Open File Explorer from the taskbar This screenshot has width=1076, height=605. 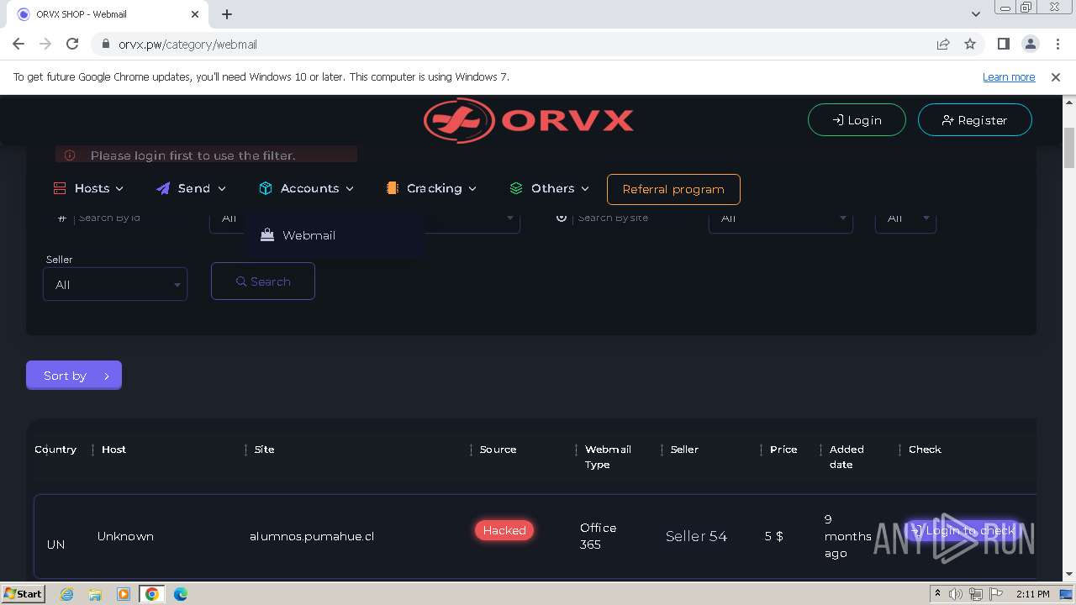95,594
